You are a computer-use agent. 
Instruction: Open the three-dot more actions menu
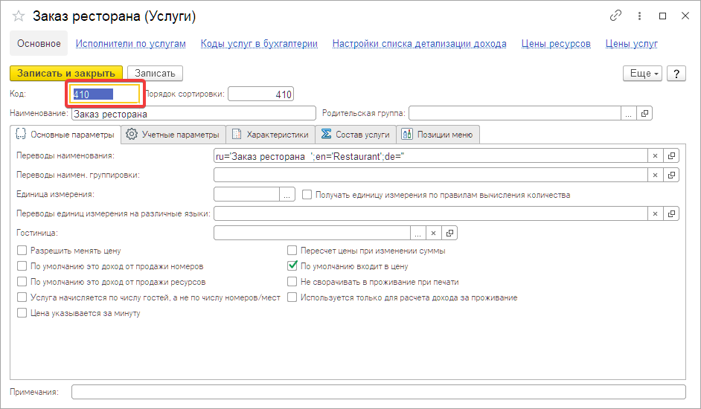coord(639,16)
